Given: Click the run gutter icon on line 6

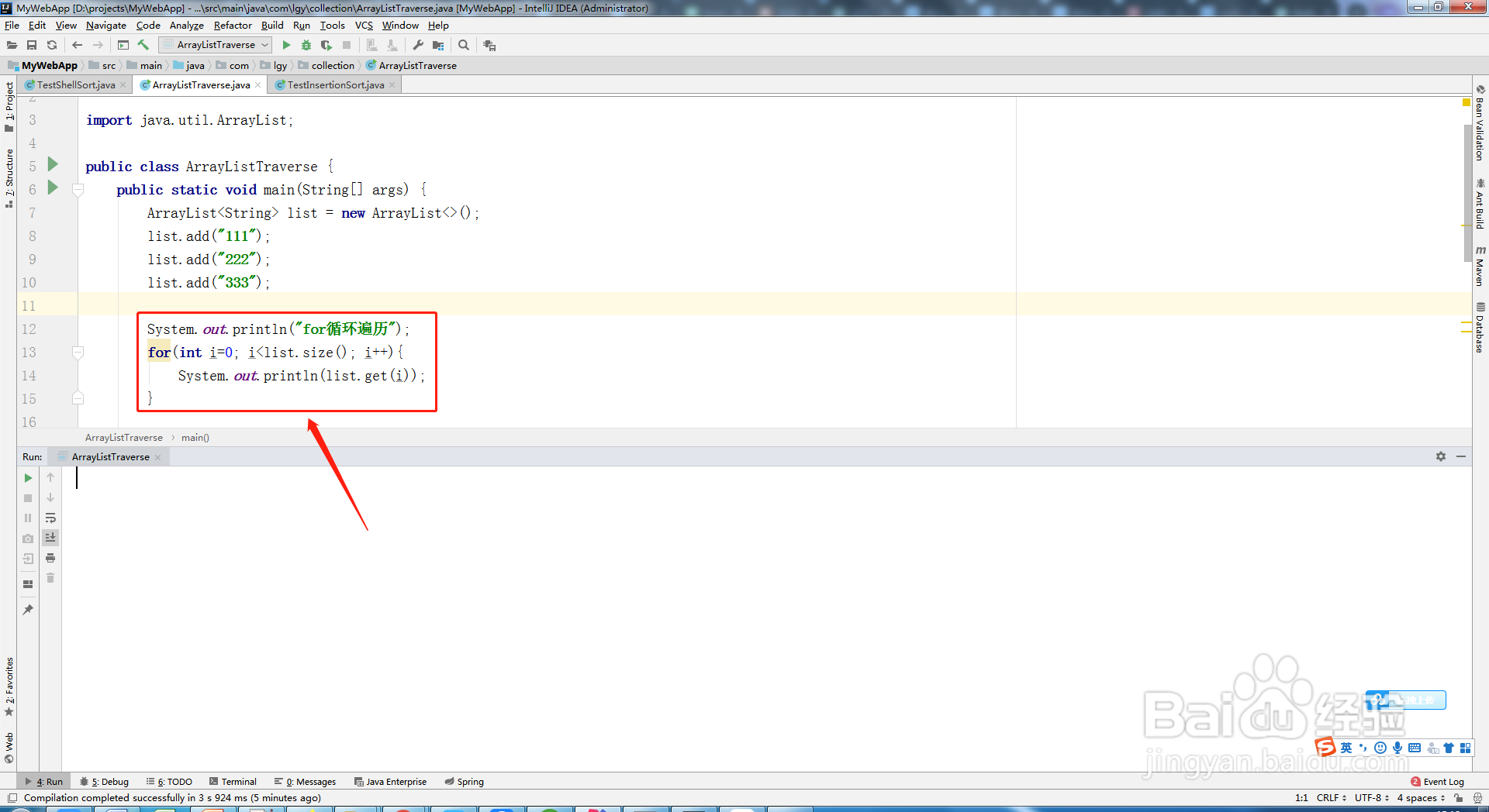Looking at the screenshot, I should coord(53,188).
